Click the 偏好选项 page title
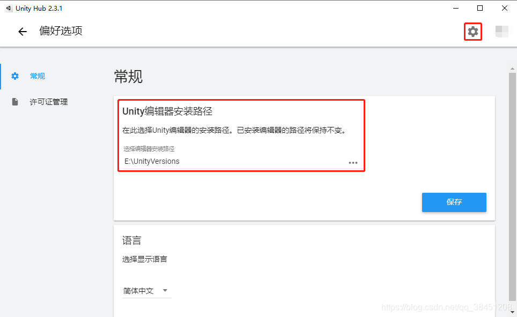The image size is (517, 317). [61, 31]
